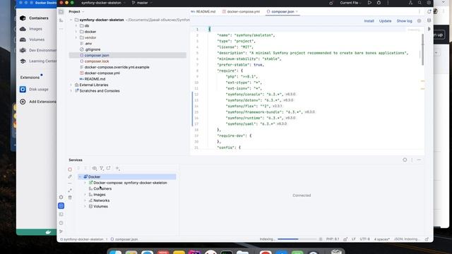The image size is (452, 254).
Task: Click the Run button in the title bar
Action: (x=369, y=3)
